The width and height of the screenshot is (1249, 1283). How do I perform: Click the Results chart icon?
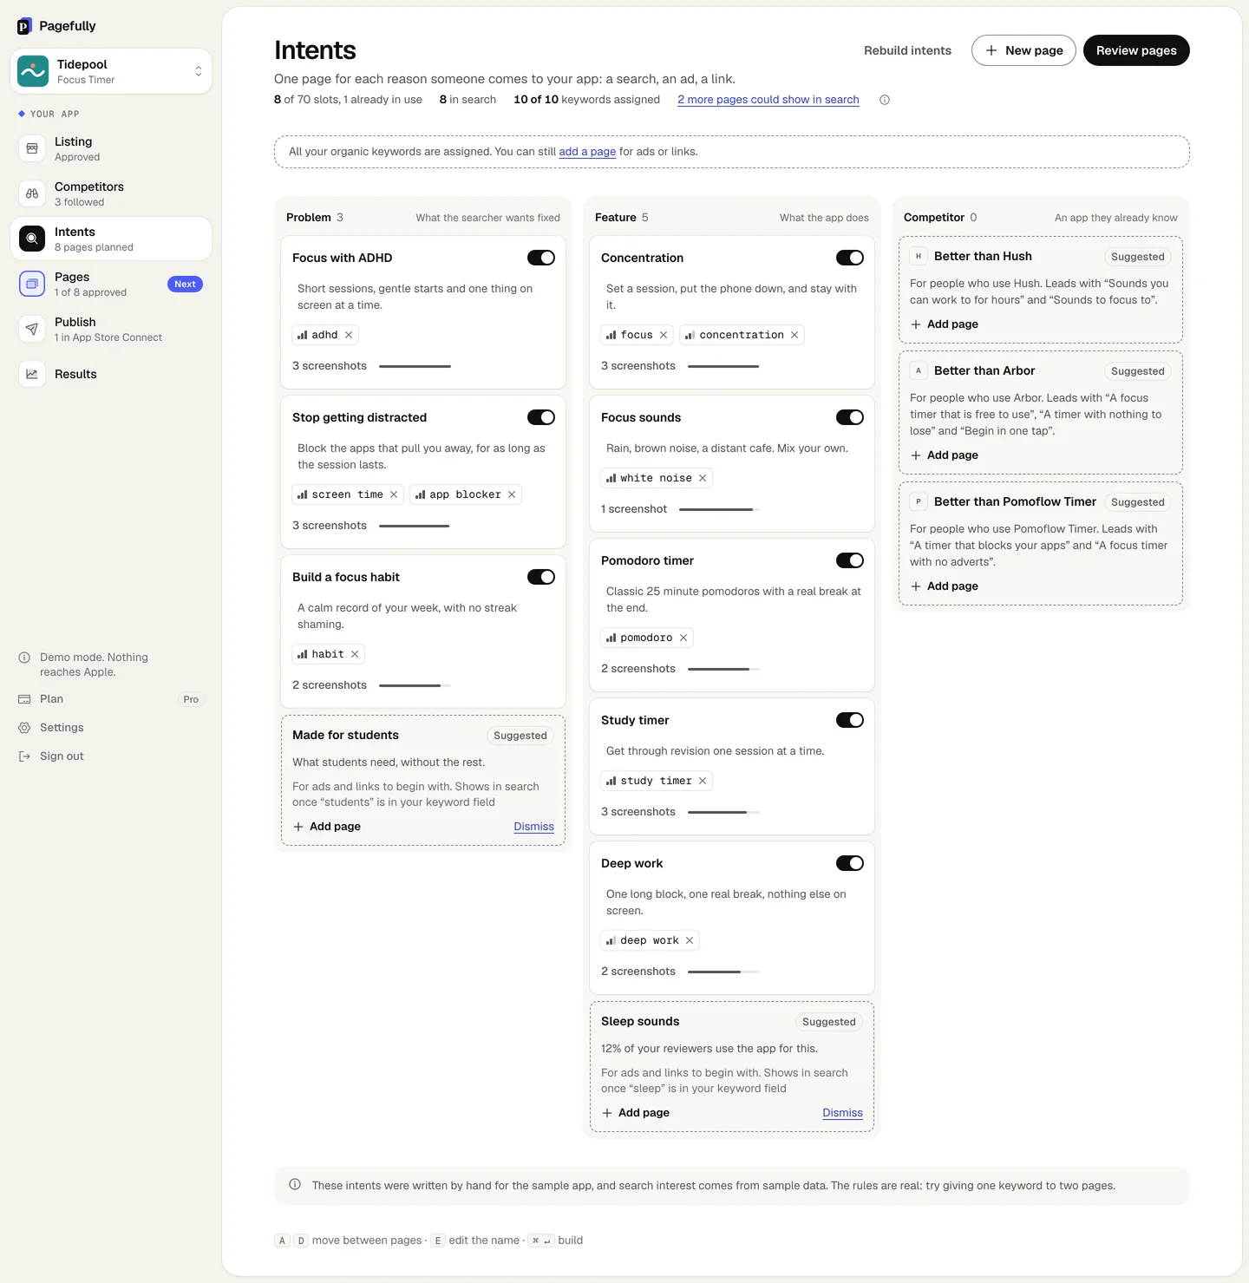(x=32, y=374)
